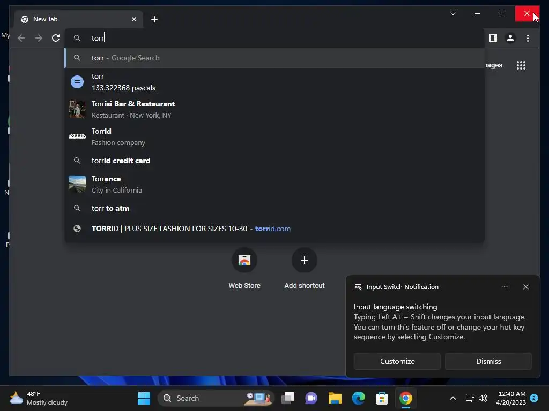This screenshot has width=549, height=411.
Task: Choose Torrisi Bar & Restaurant suggestion
Action: coord(275,109)
